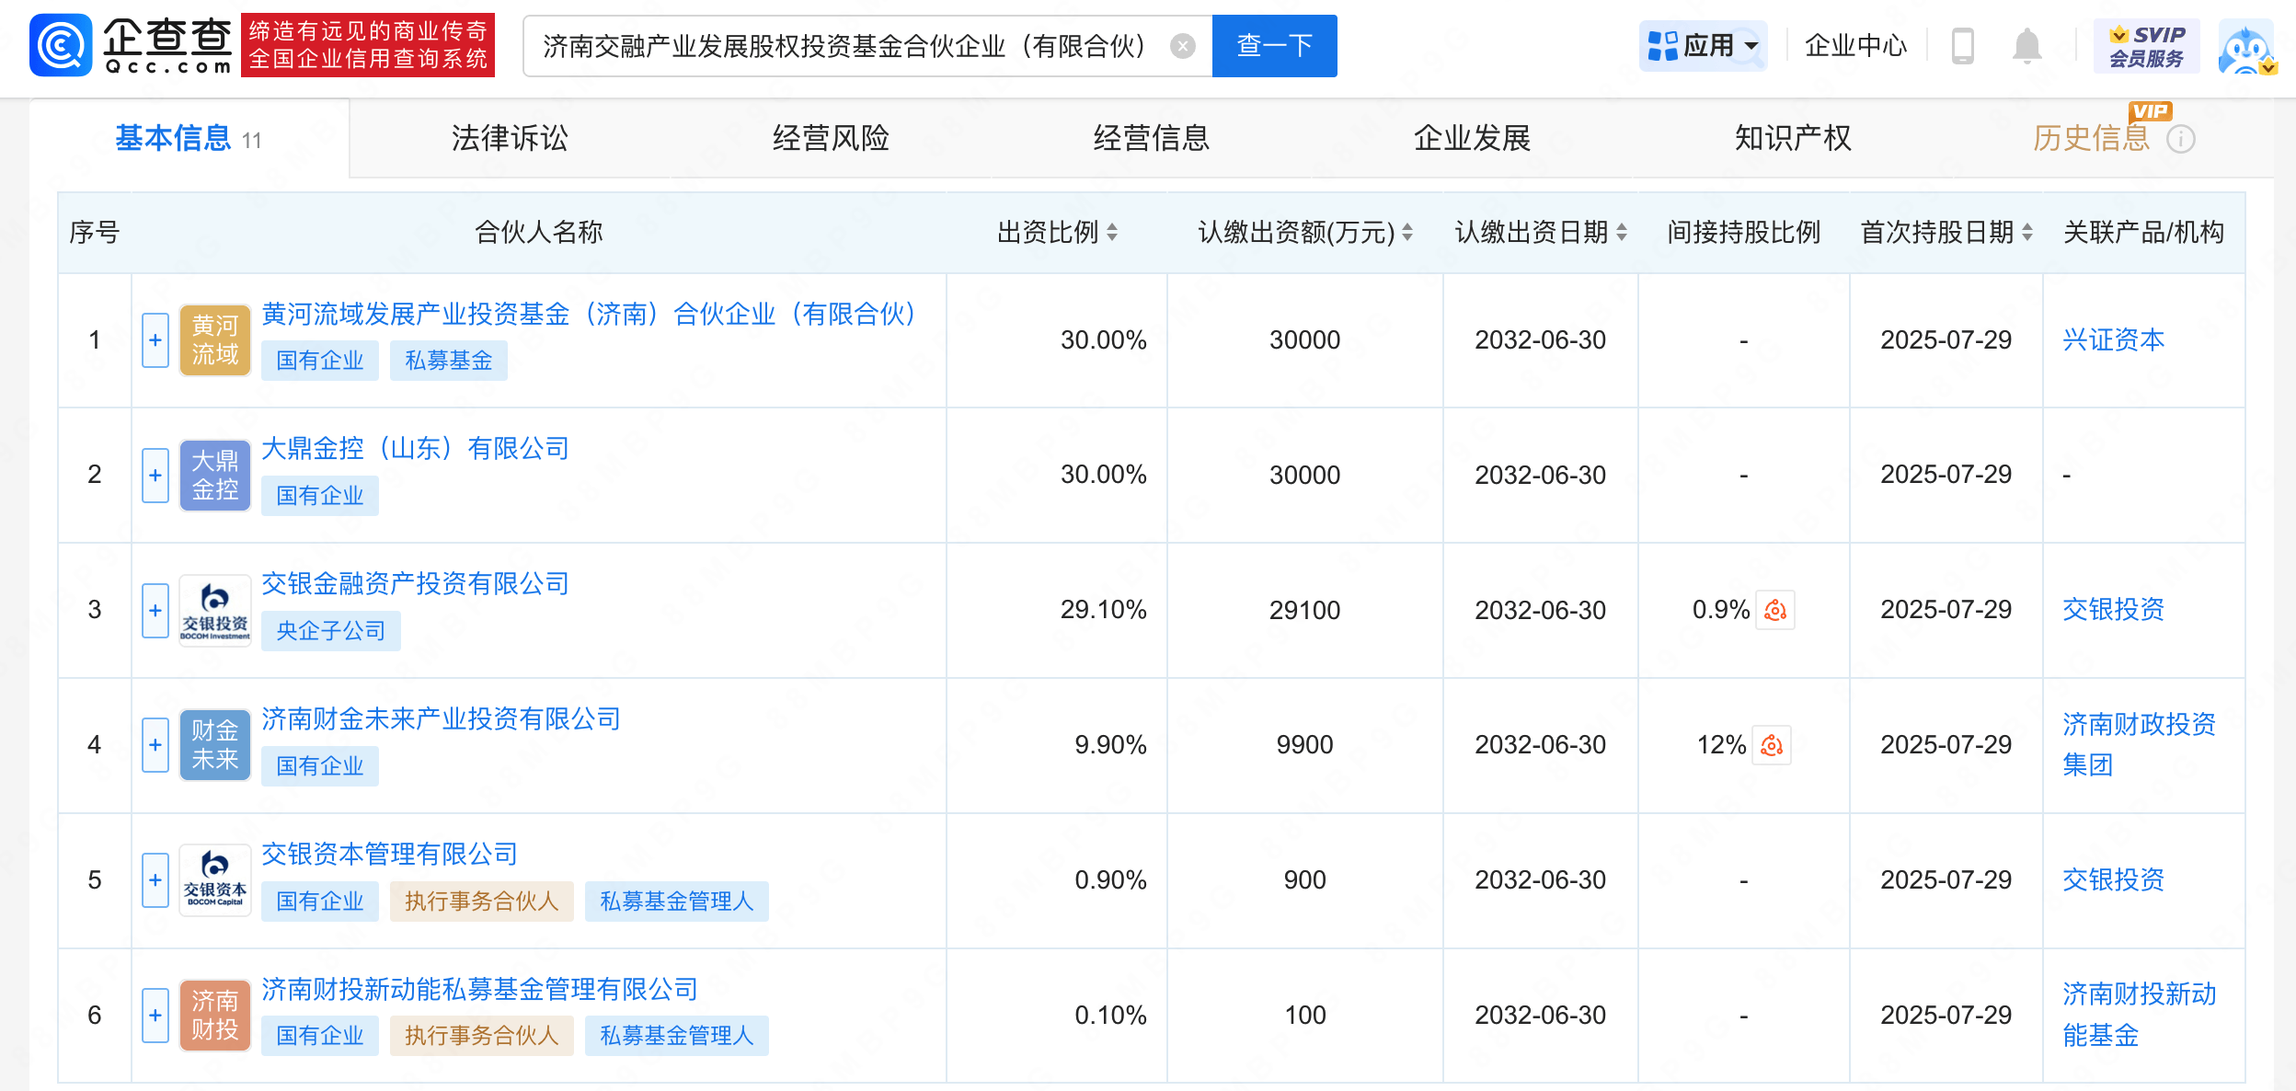This screenshot has width=2296, height=1091.
Task: Expand row 1 黄河流域 partner details
Action: pyautogui.click(x=155, y=340)
